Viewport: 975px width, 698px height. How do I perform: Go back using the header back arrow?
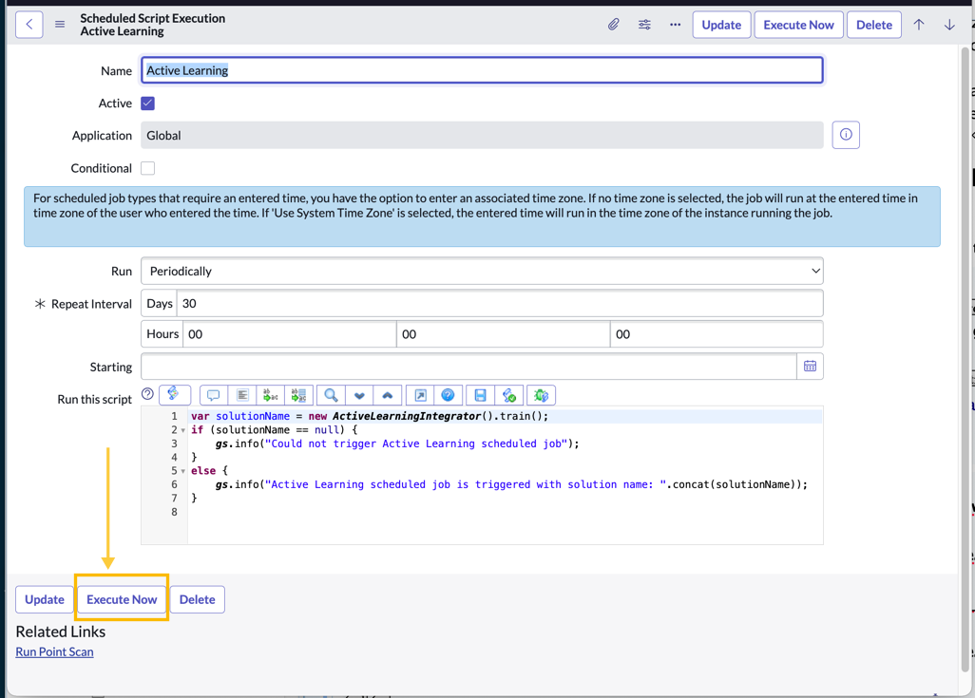coord(29,25)
